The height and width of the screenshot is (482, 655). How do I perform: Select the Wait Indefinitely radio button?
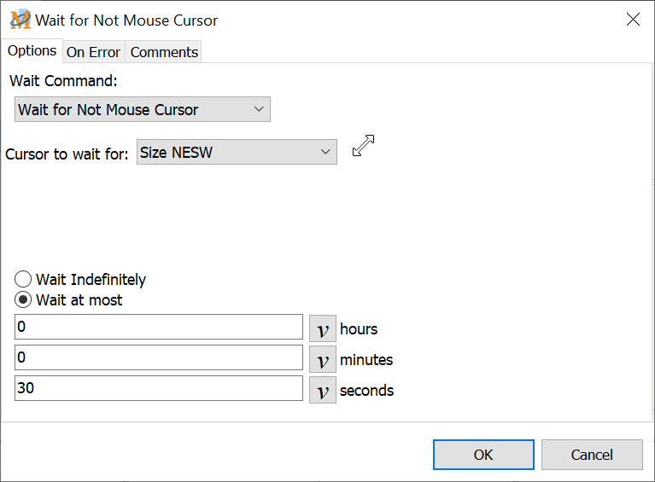(24, 280)
